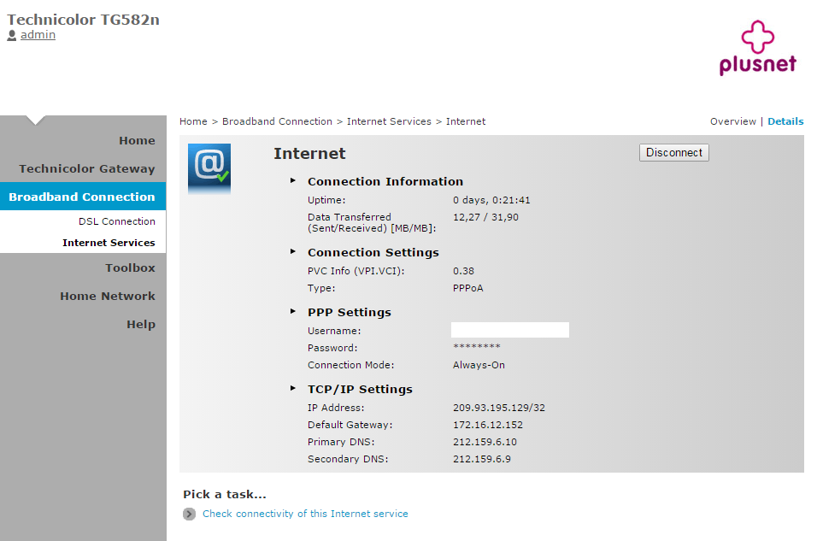Click the Plusnet logo
Viewport: 817px width, 541px height.
tap(757, 49)
